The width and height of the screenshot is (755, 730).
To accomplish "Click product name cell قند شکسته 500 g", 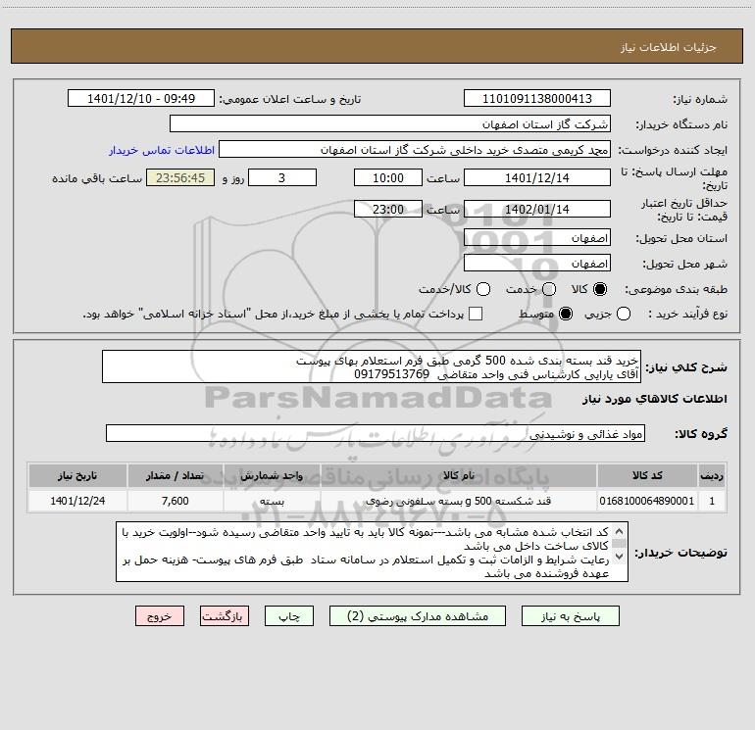I will pyautogui.click(x=459, y=501).
